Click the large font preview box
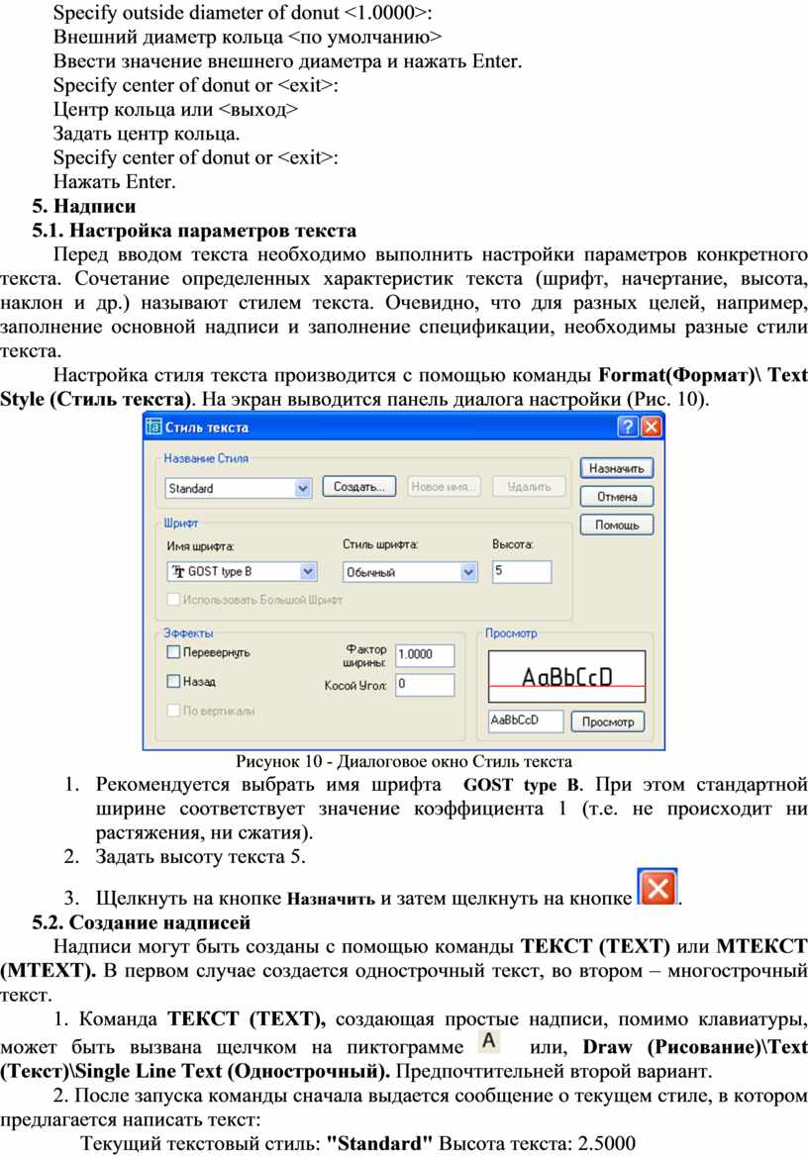 click(x=566, y=676)
